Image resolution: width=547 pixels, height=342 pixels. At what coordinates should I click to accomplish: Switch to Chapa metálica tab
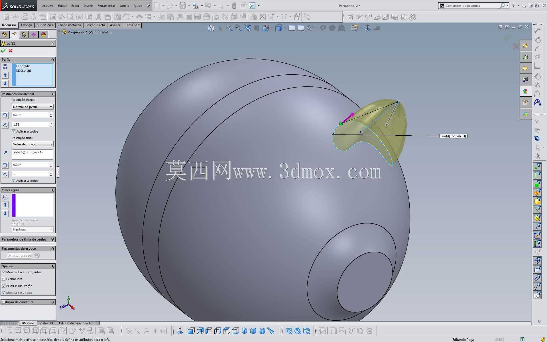click(69, 25)
